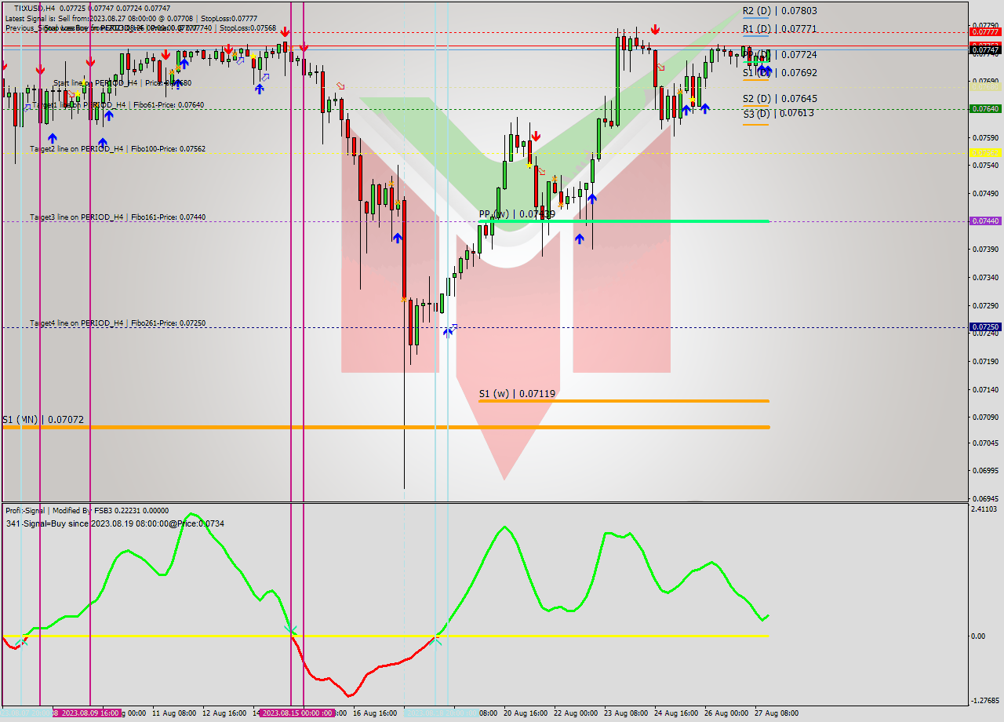Click the 0.07090 price scale value
1004x722 pixels.
pyautogui.click(x=986, y=417)
